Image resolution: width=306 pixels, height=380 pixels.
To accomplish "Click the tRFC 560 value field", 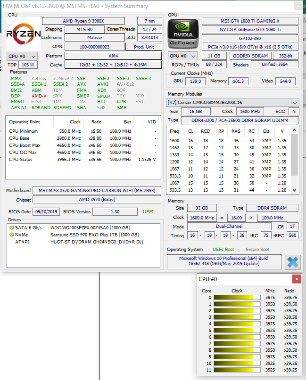I will tap(292, 235).
